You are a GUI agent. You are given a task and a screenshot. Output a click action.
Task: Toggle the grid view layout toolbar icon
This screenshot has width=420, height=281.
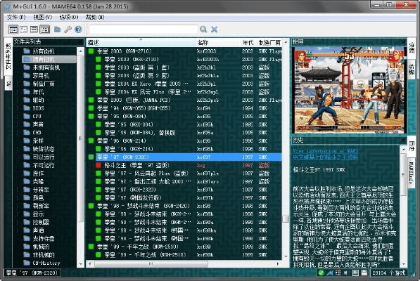click(x=45, y=30)
